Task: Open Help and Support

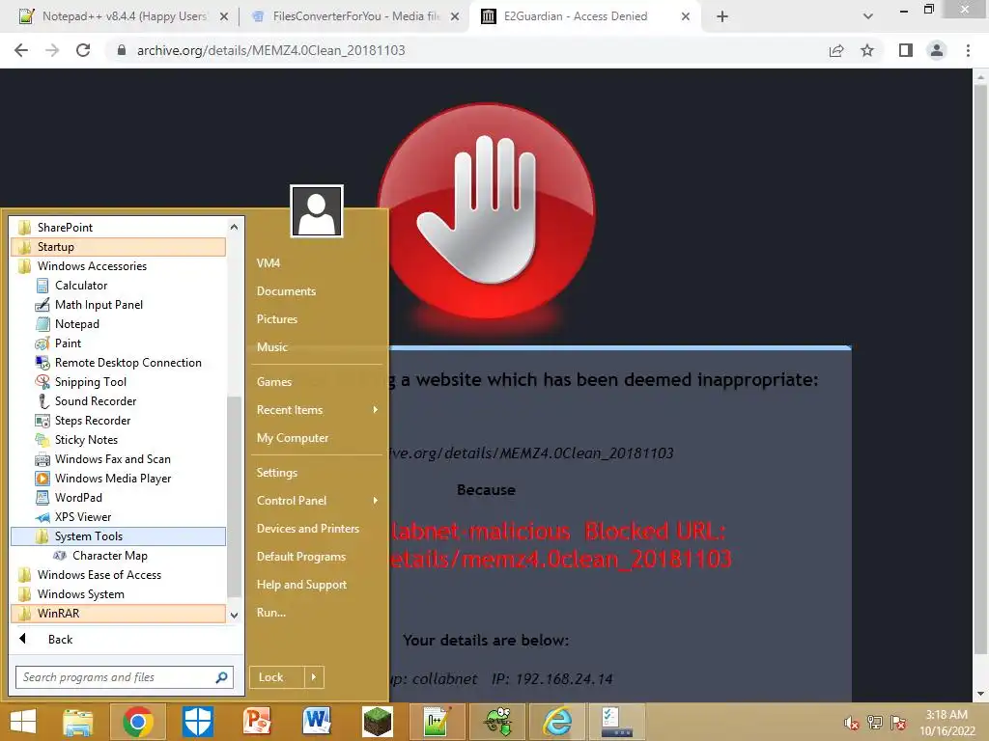Action: 301,585
